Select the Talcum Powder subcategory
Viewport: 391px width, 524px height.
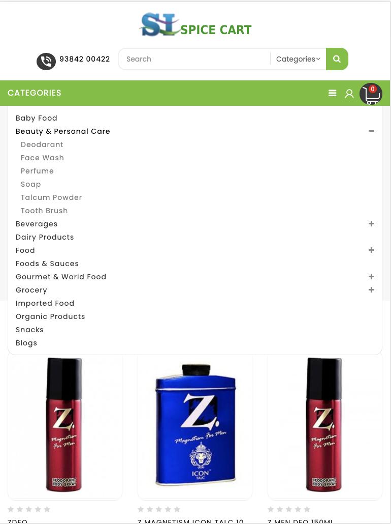(x=51, y=197)
